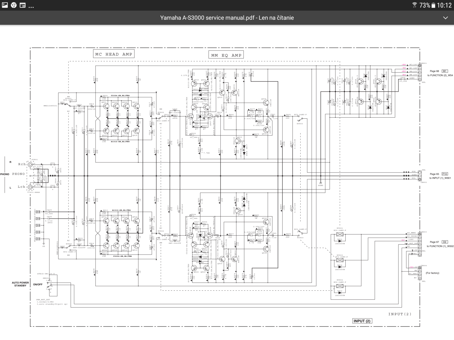The height and width of the screenshot is (340, 454).
Task: Click the AUTO POWER STANDBY switch label
Action: [x=20, y=284]
